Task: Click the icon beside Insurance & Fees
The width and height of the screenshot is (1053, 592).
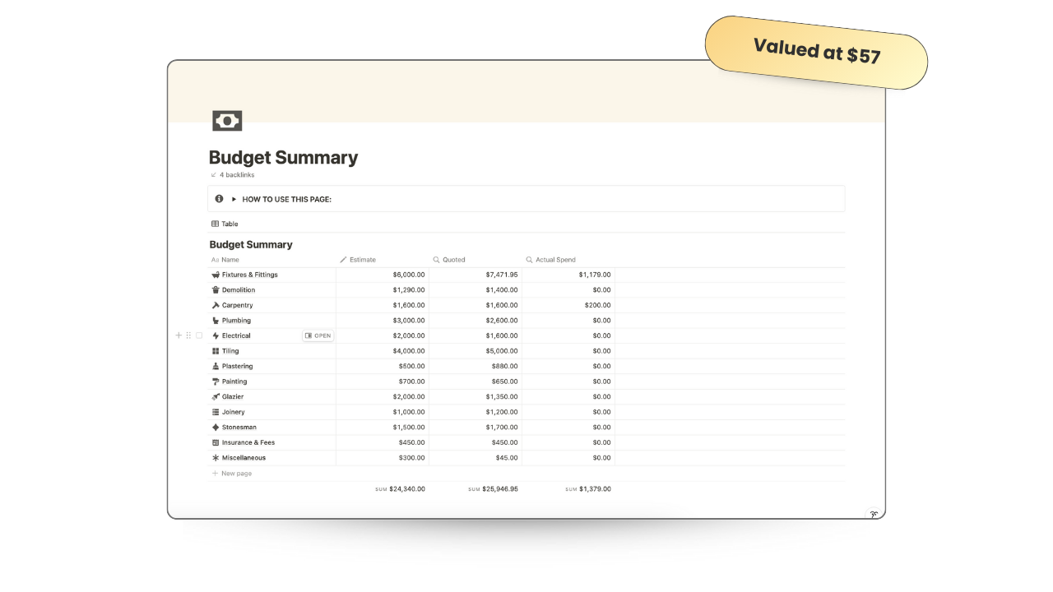Action: click(216, 442)
